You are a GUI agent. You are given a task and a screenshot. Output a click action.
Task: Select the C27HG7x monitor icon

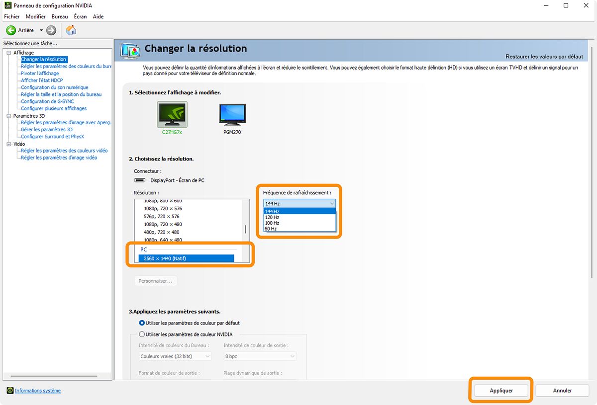(172, 115)
